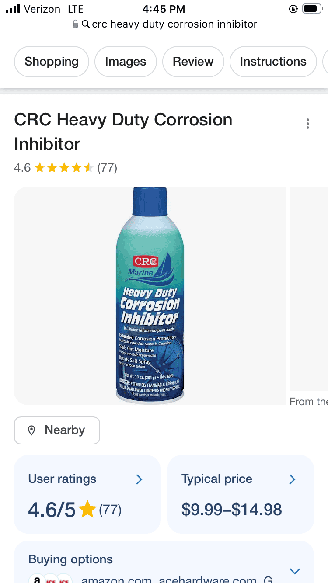Expand the Buying options dropdown arrow
328x583 pixels.
(295, 571)
